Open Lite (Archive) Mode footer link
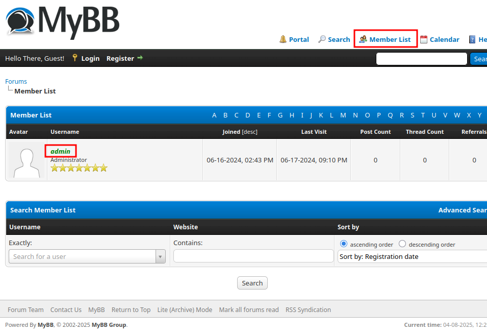487x334 pixels. pos(185,309)
